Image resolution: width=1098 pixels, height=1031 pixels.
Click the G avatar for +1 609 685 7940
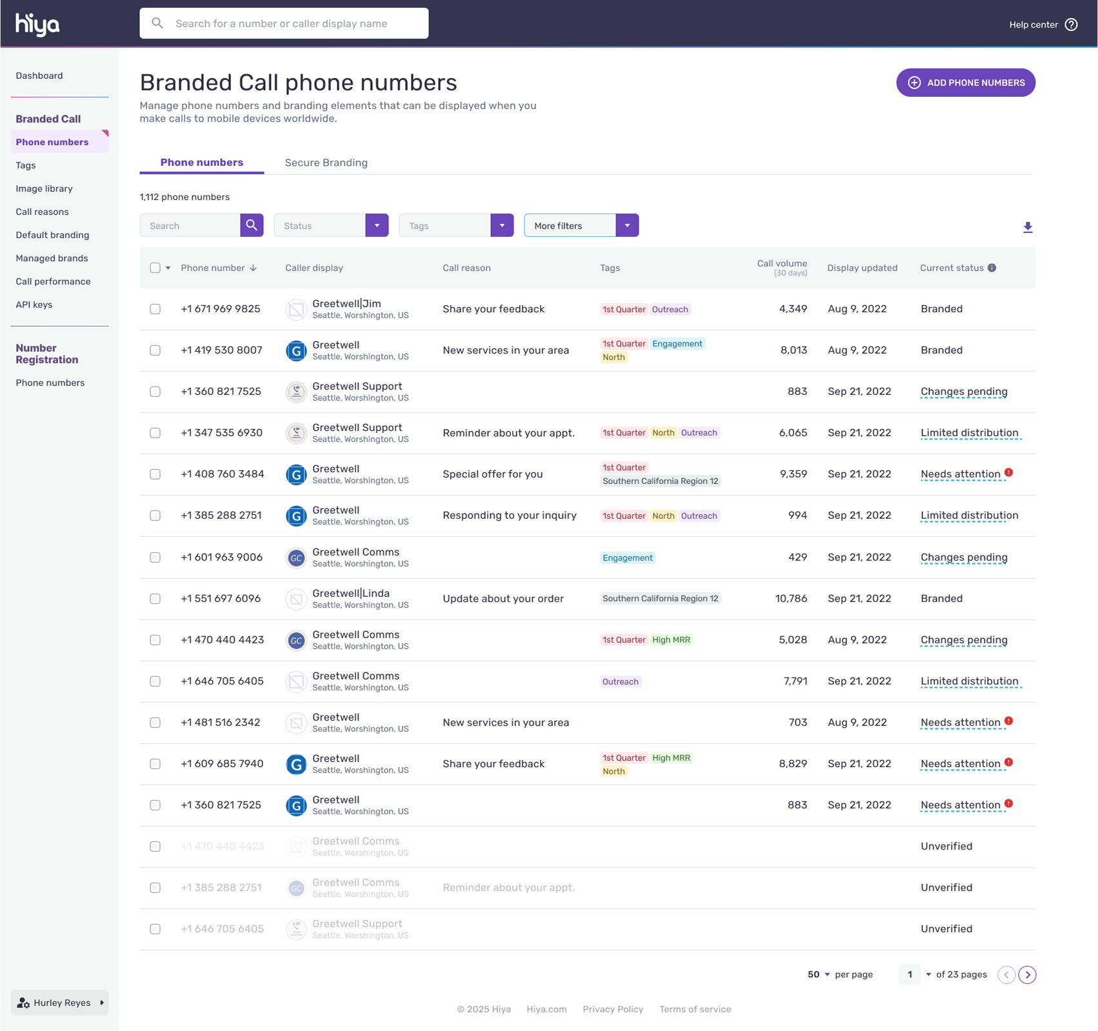click(x=296, y=764)
